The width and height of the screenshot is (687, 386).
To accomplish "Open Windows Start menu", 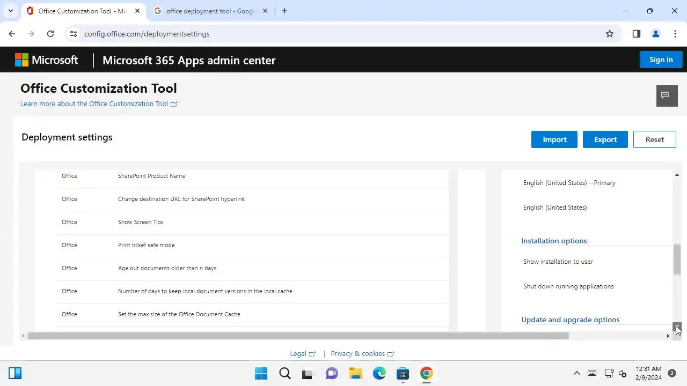I will click(261, 373).
